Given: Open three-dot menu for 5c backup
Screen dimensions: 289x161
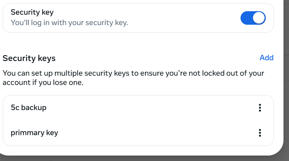Looking at the screenshot, I should tap(260, 108).
